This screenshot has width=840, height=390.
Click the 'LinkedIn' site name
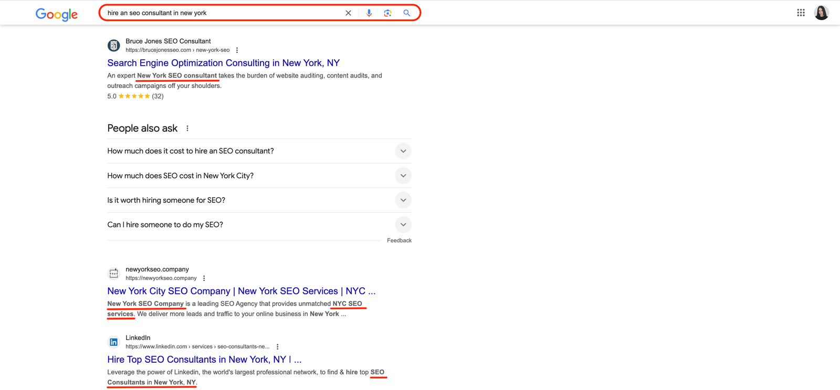point(138,338)
